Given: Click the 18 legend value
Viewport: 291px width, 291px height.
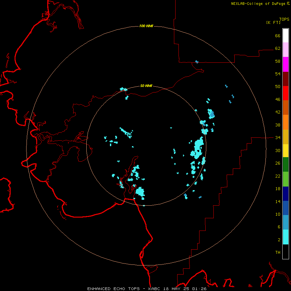Looking at the screenshot, I should click(x=278, y=189).
